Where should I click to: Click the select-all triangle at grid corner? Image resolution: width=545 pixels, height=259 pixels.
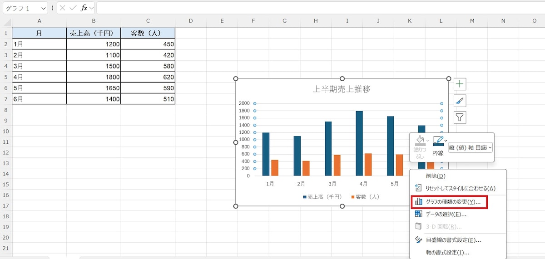click(x=6, y=21)
